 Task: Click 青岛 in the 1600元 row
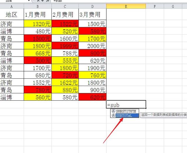[x=12, y=38]
